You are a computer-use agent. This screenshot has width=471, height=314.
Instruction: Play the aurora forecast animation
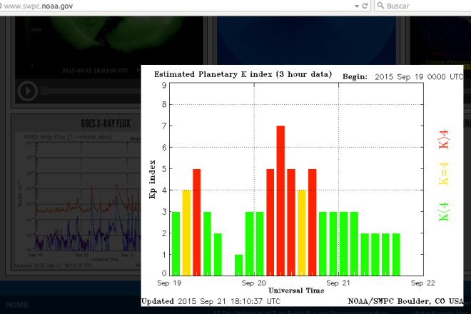27,91
